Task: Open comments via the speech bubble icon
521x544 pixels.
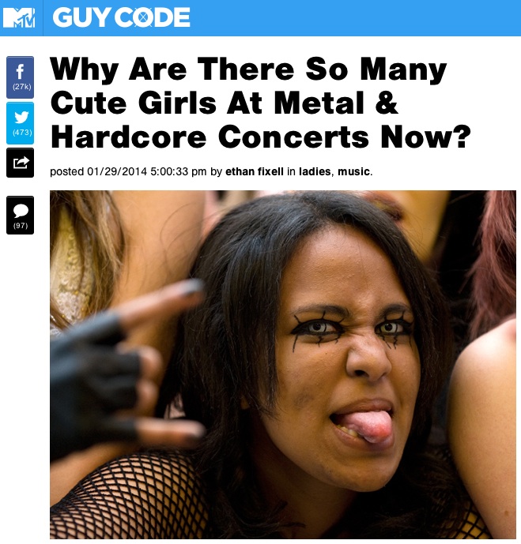Action: 20,215
